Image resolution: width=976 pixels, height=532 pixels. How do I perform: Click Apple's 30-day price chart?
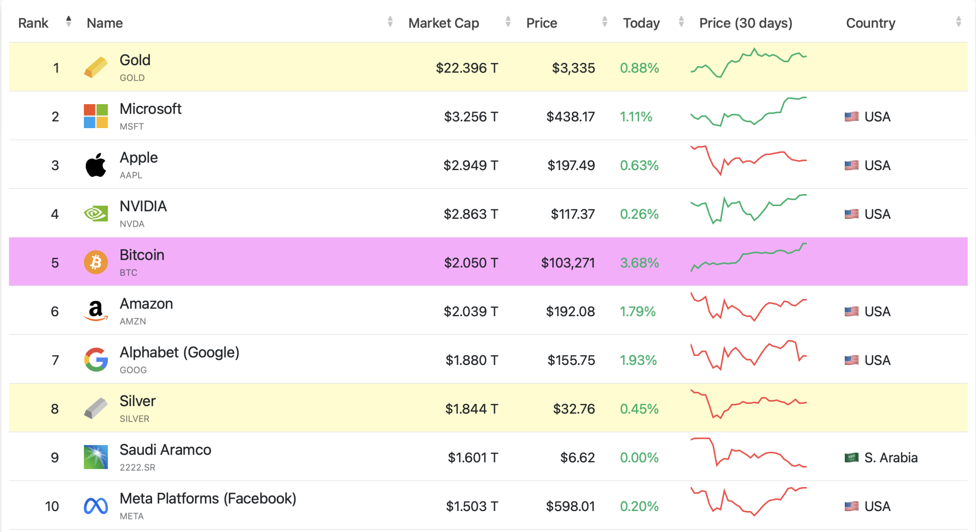(748, 160)
